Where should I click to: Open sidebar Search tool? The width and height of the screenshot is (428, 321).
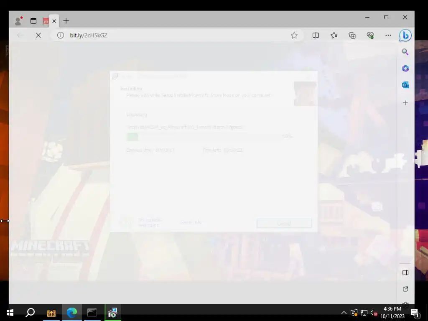(405, 52)
